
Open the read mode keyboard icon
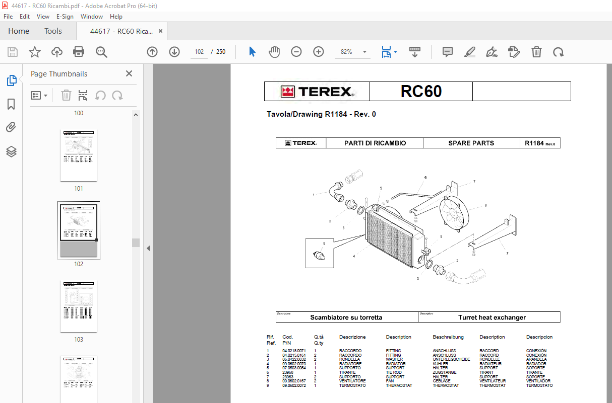[415, 52]
